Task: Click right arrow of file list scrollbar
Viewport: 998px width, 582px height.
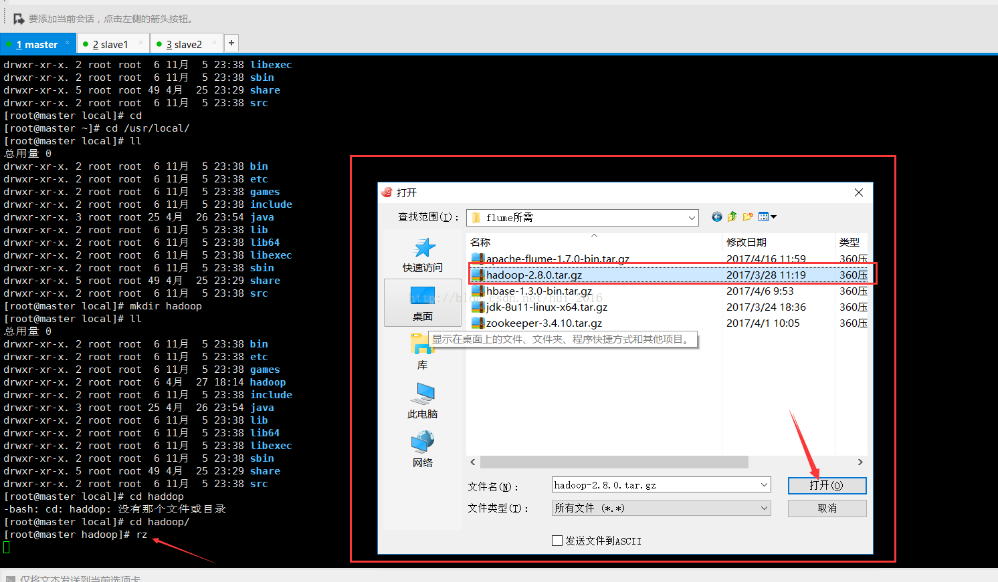Action: [860, 462]
